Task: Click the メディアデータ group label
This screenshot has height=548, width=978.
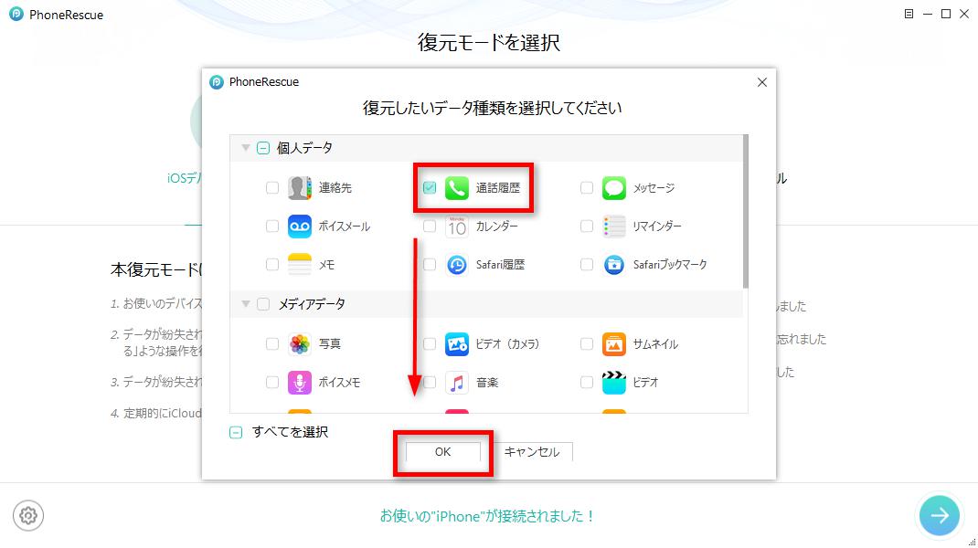Action: [x=312, y=303]
